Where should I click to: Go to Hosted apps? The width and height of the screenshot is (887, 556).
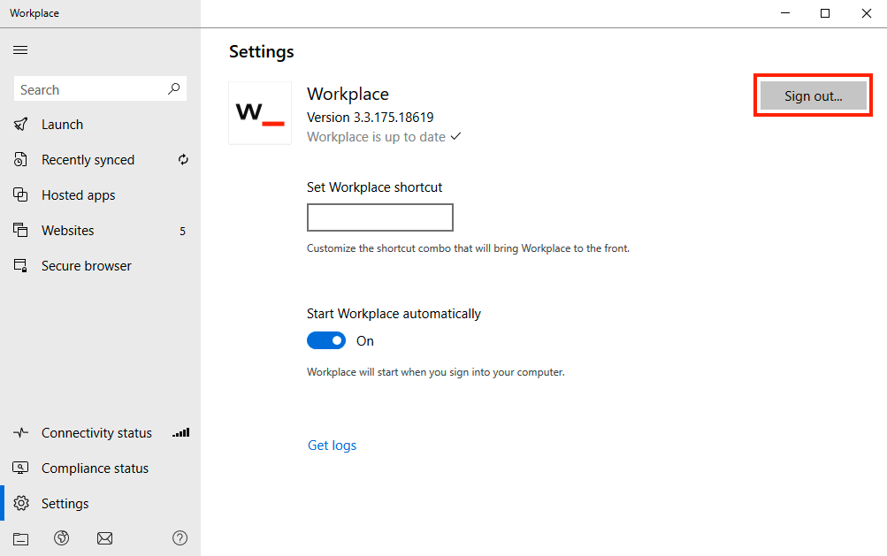(100, 195)
